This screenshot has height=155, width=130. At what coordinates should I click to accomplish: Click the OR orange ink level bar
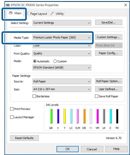click(84, 116)
